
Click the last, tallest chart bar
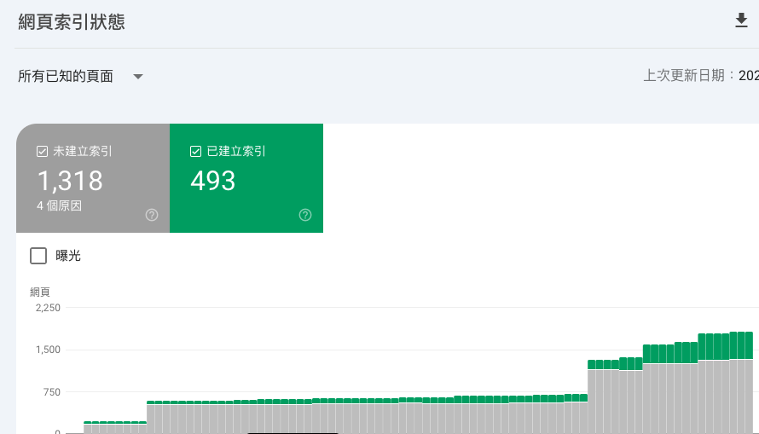(749, 382)
